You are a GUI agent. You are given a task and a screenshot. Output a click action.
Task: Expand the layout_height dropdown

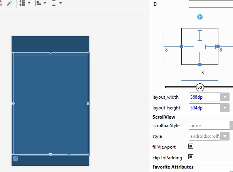pyautogui.click(x=225, y=108)
